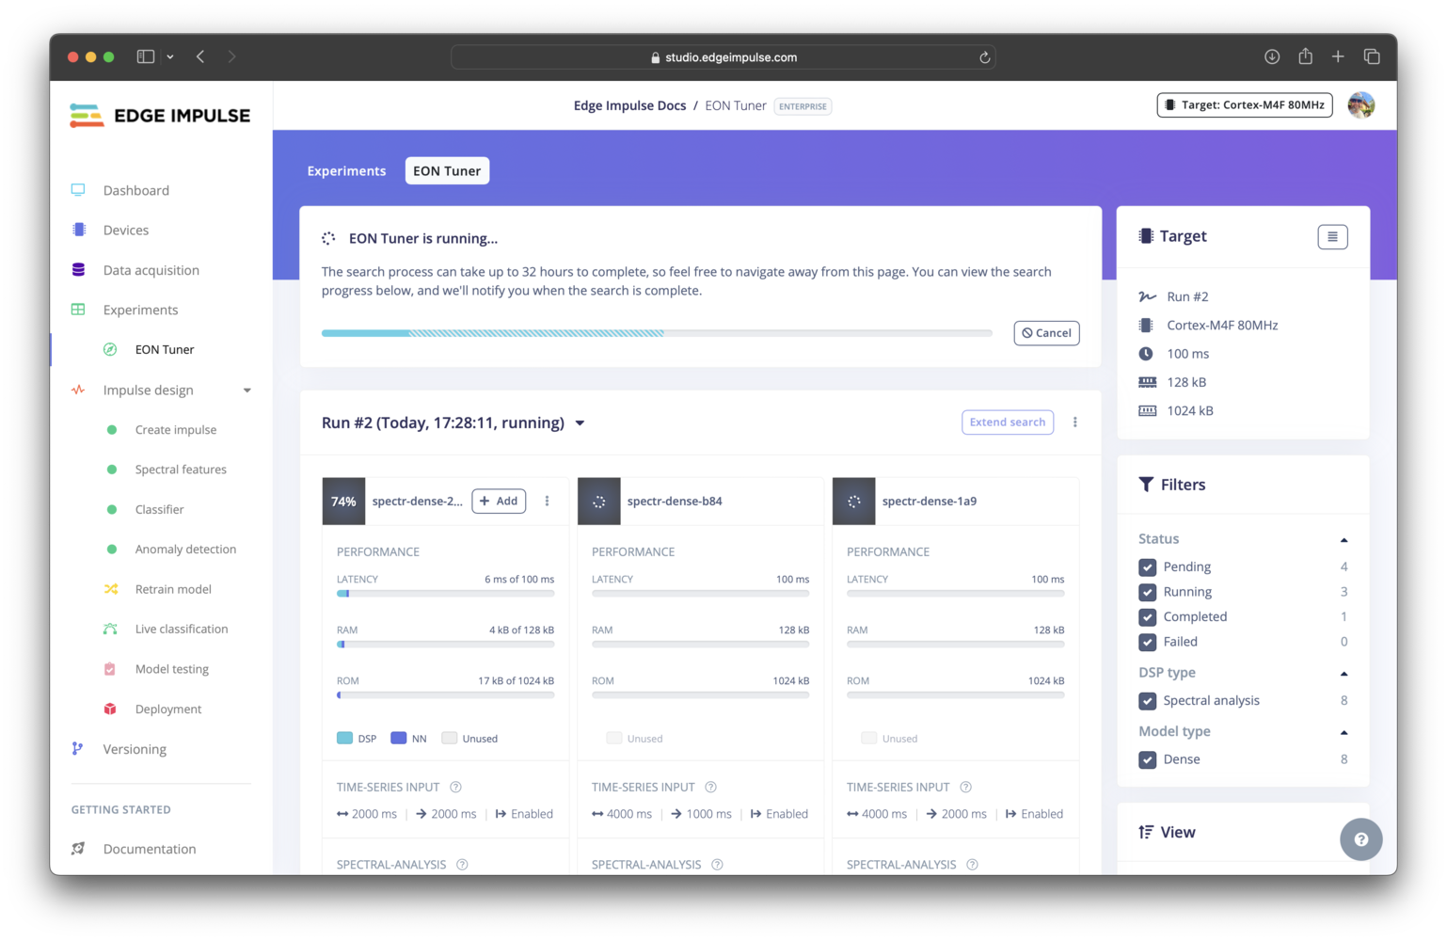
Task: Click the Model testing clipboard icon
Action: click(110, 669)
